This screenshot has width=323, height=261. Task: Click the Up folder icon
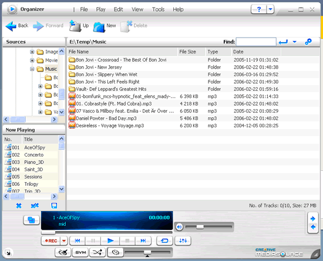pos(75,26)
